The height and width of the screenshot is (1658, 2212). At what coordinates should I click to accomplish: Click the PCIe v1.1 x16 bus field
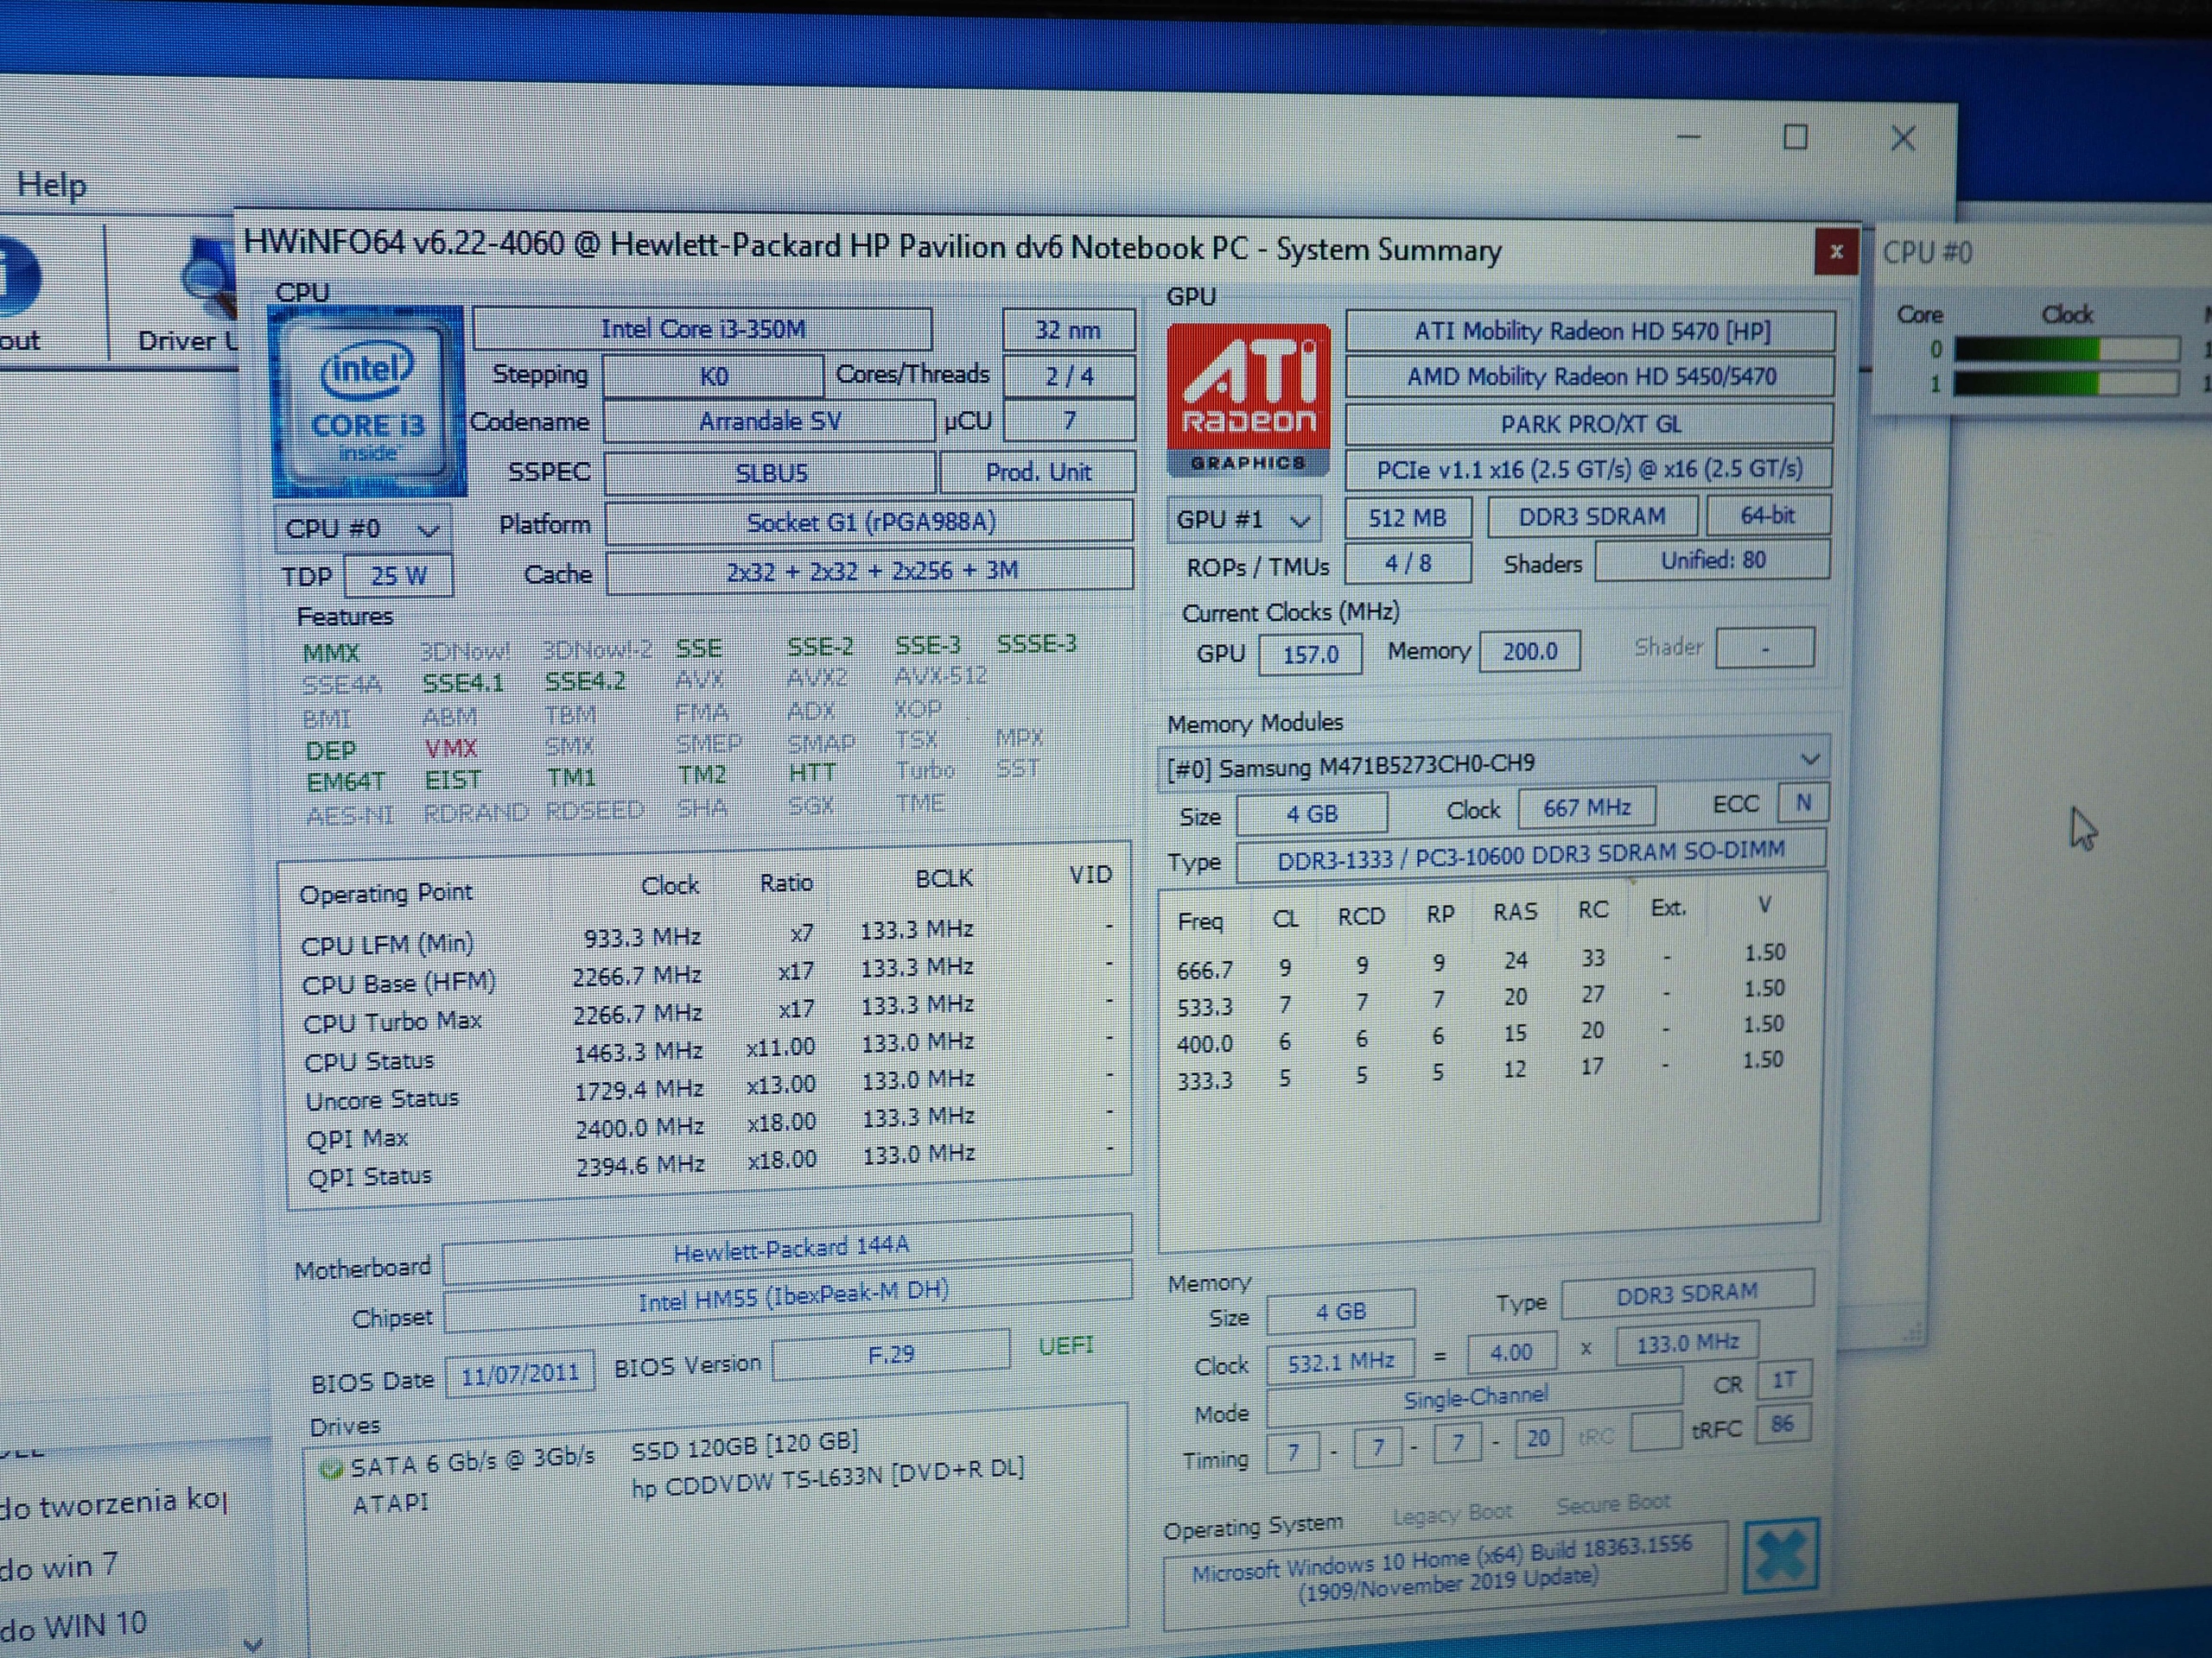pyautogui.click(x=1589, y=469)
